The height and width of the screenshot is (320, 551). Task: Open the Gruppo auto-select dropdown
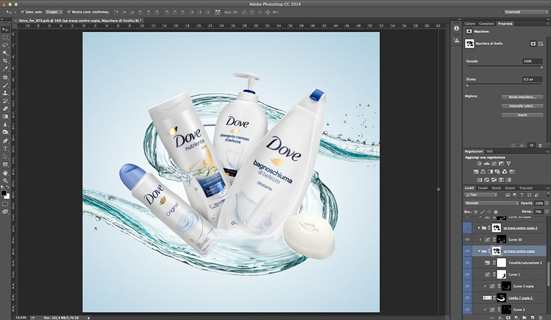54,12
